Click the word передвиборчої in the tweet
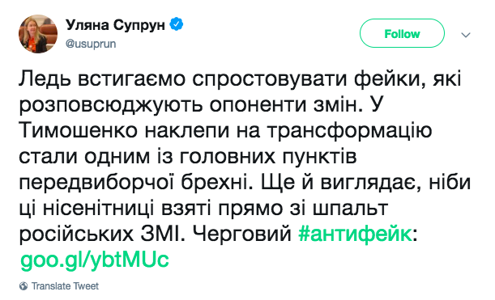Image resolution: width=495 pixels, height=300 pixels. point(97,184)
